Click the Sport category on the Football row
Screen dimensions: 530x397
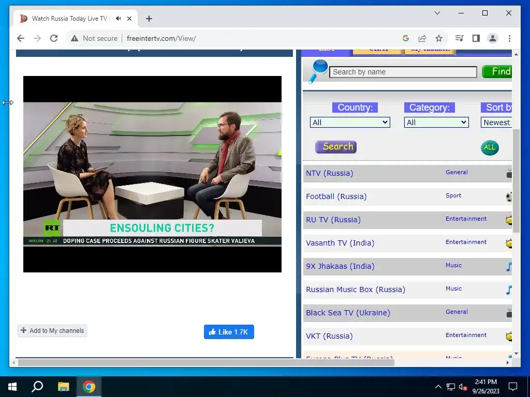click(x=453, y=195)
